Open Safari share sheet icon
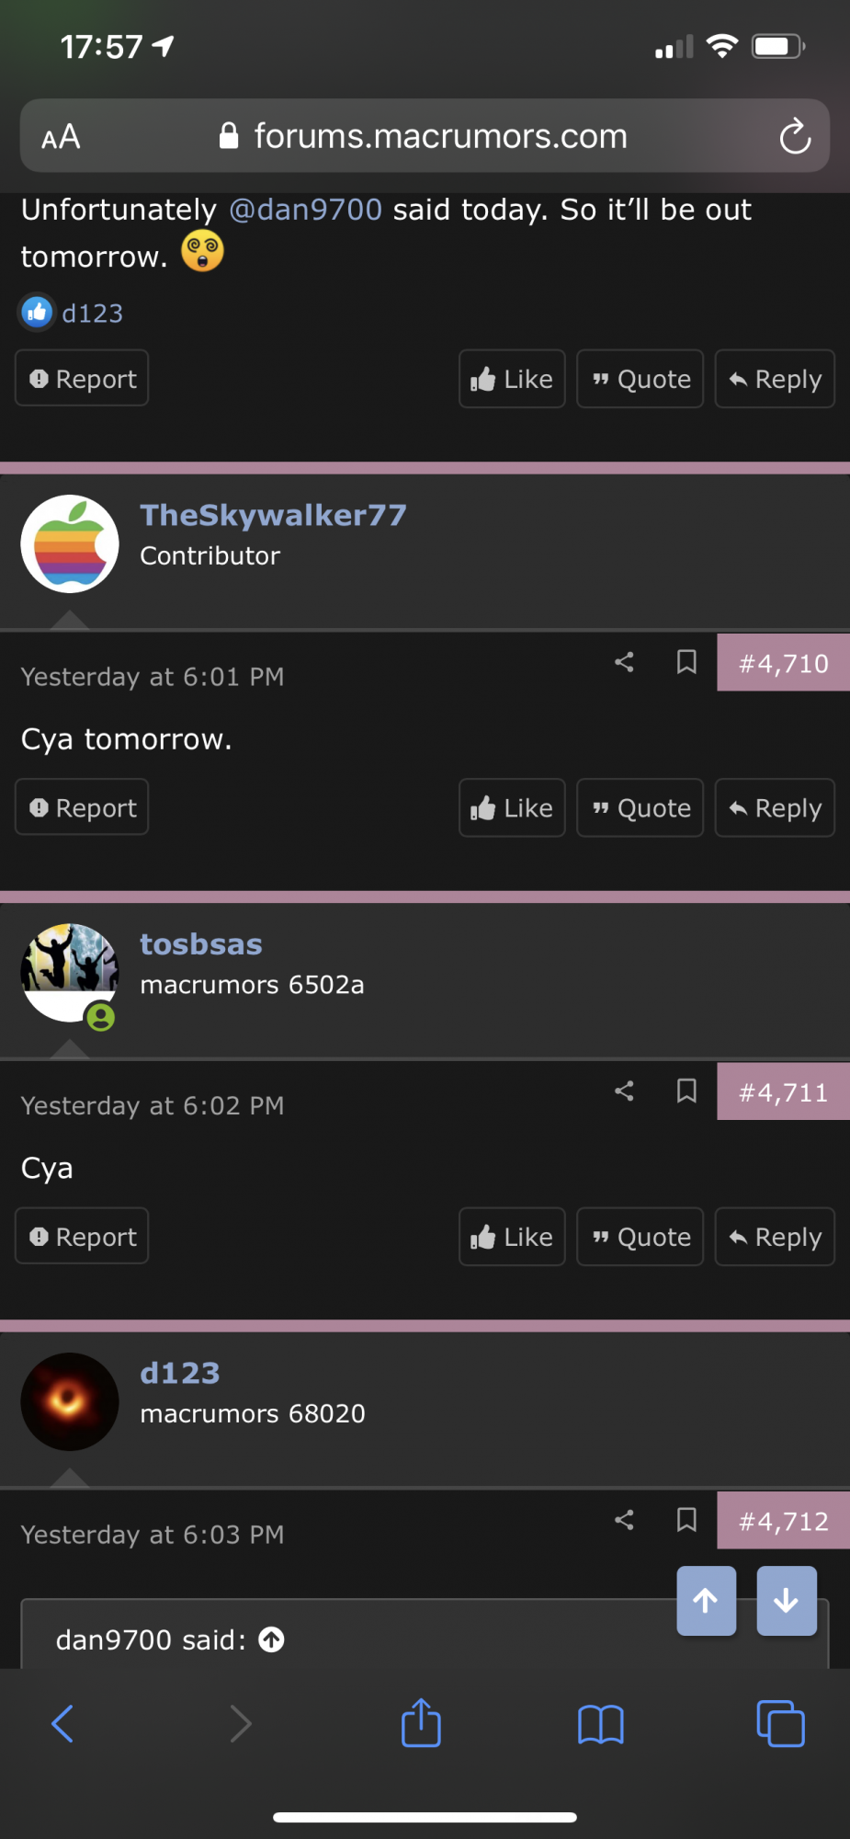 [x=421, y=1722]
